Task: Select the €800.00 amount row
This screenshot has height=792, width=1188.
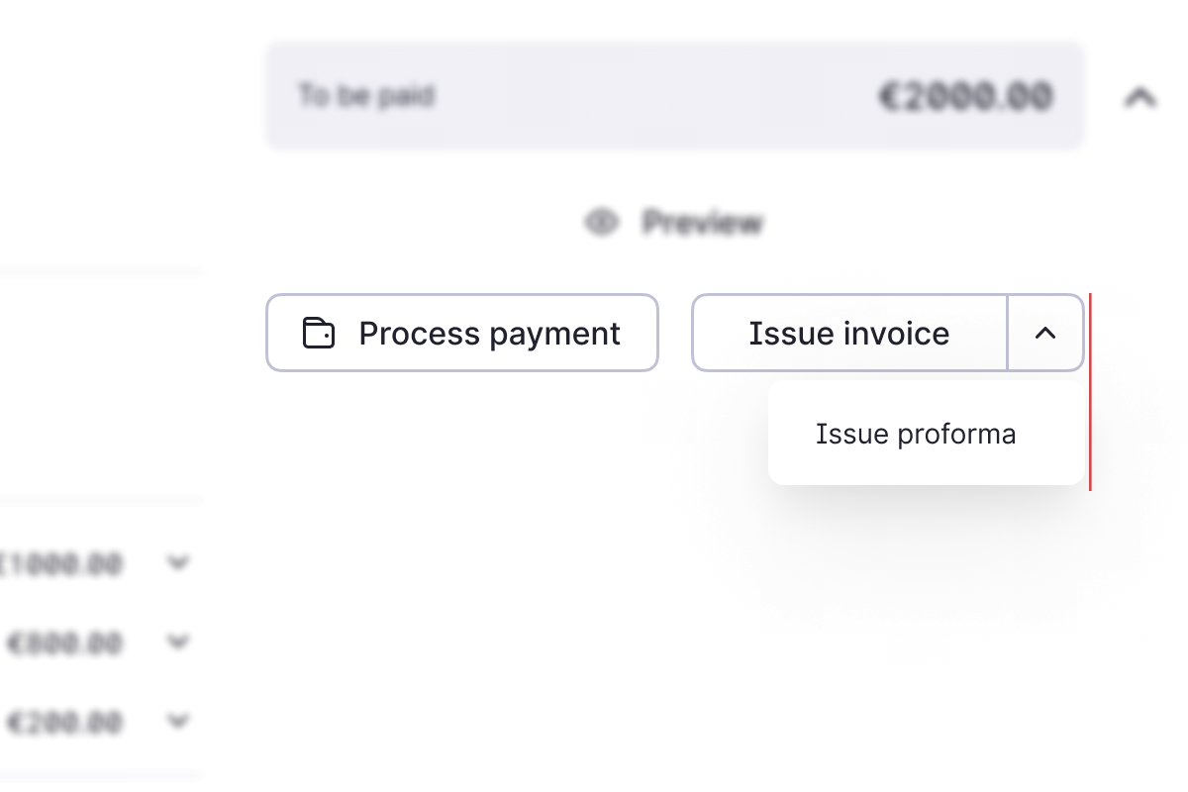Action: [99, 643]
